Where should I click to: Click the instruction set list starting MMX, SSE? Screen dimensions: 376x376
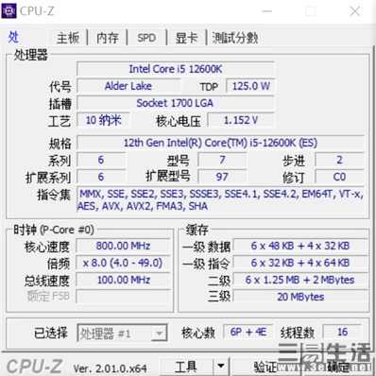pos(220,200)
